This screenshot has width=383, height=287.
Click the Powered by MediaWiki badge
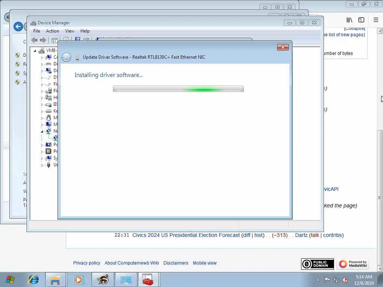coord(353,264)
